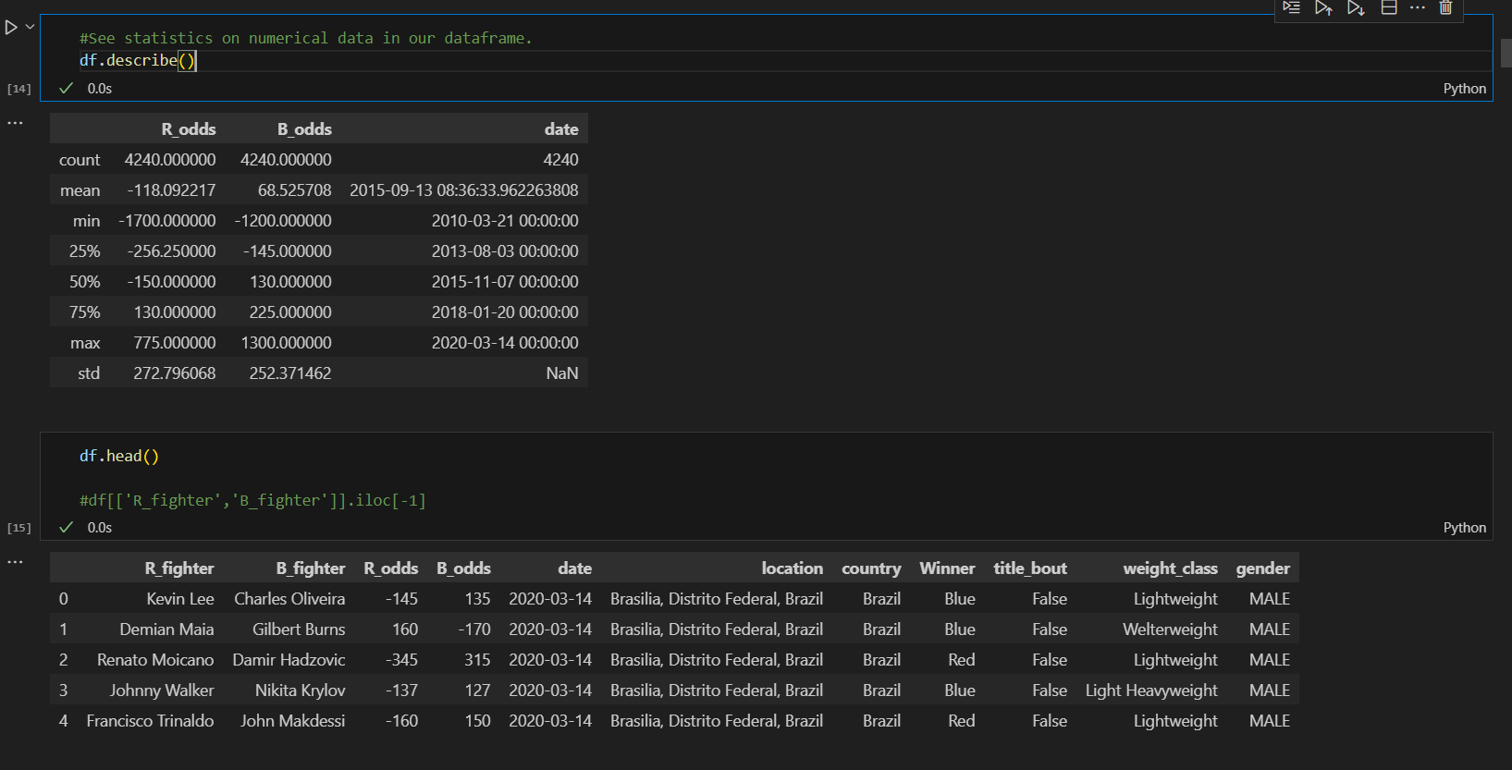Image resolution: width=1512 pixels, height=770 pixels.
Task: Click the B_fighter column header
Action: point(311,568)
